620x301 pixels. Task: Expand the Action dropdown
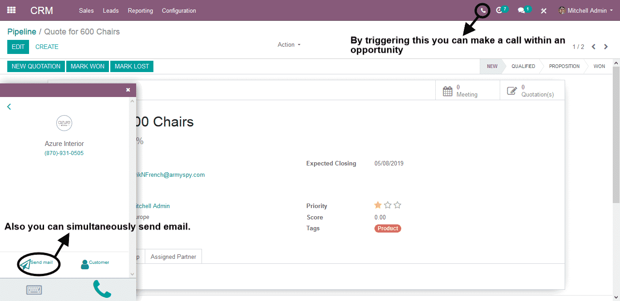(289, 44)
